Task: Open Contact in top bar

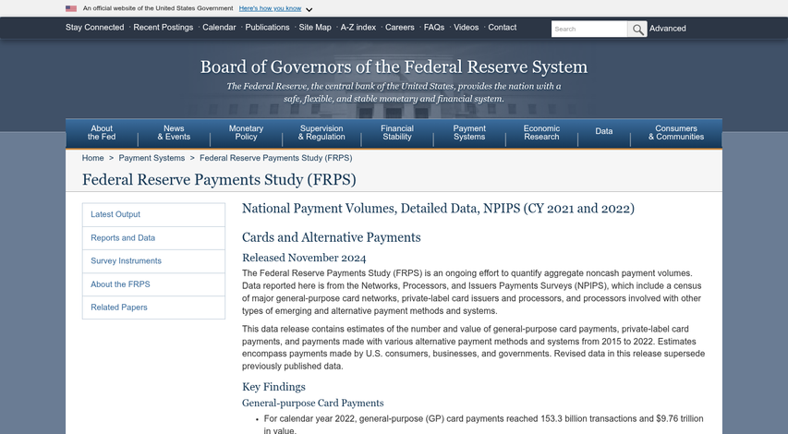Action: [x=502, y=28]
